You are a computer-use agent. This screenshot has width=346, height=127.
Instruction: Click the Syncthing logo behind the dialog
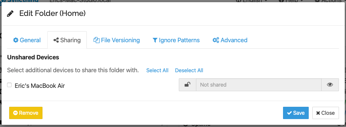19,1
